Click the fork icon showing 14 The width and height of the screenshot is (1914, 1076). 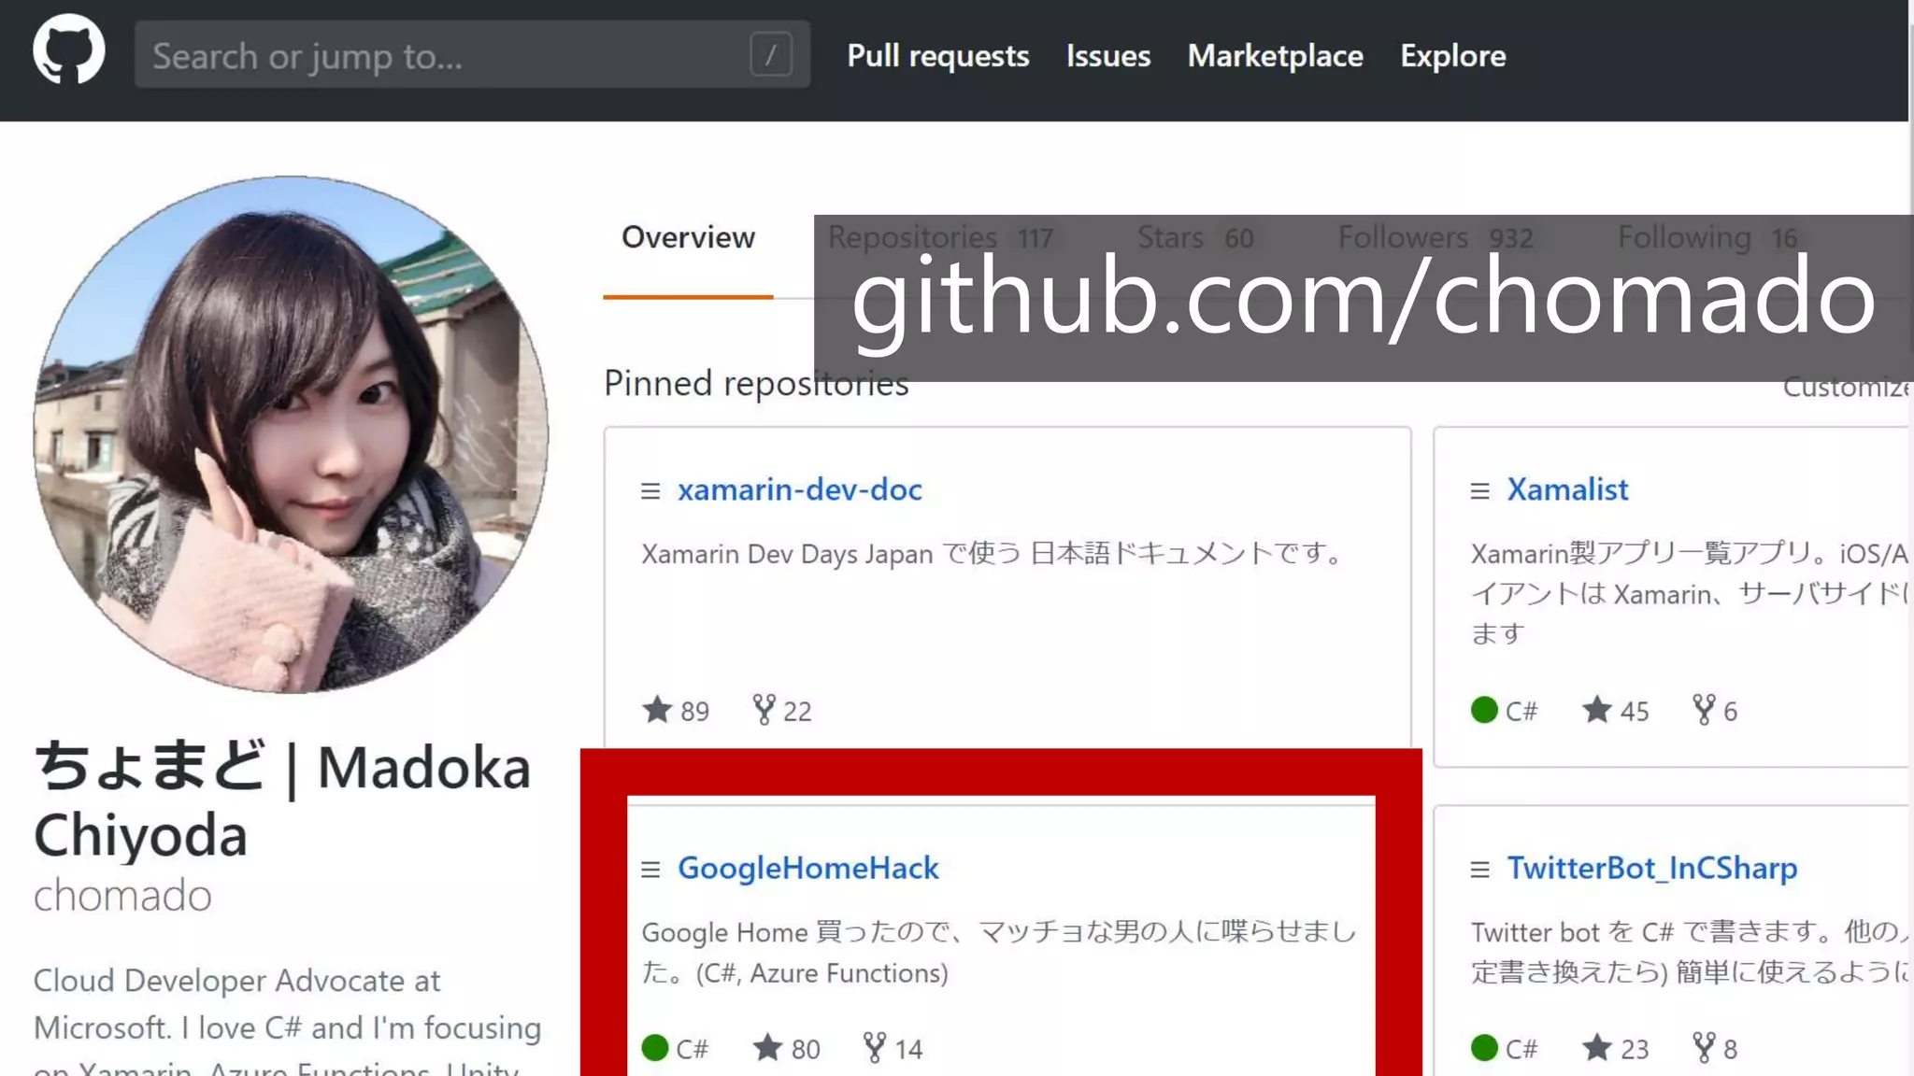[874, 1048]
